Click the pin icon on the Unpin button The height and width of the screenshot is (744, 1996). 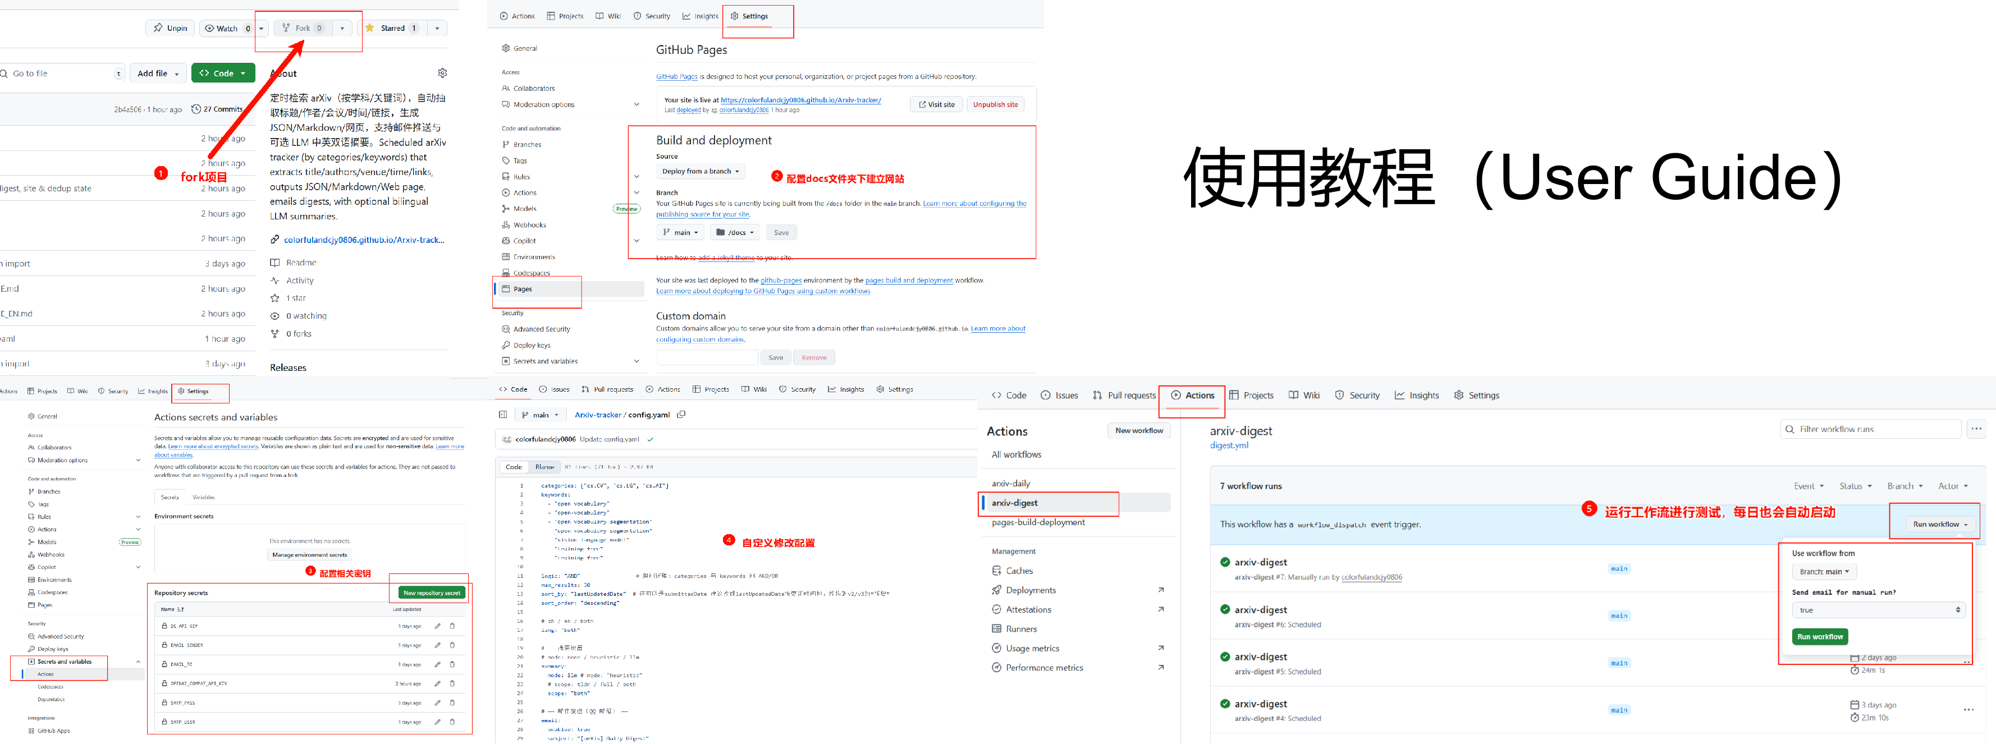158,28
